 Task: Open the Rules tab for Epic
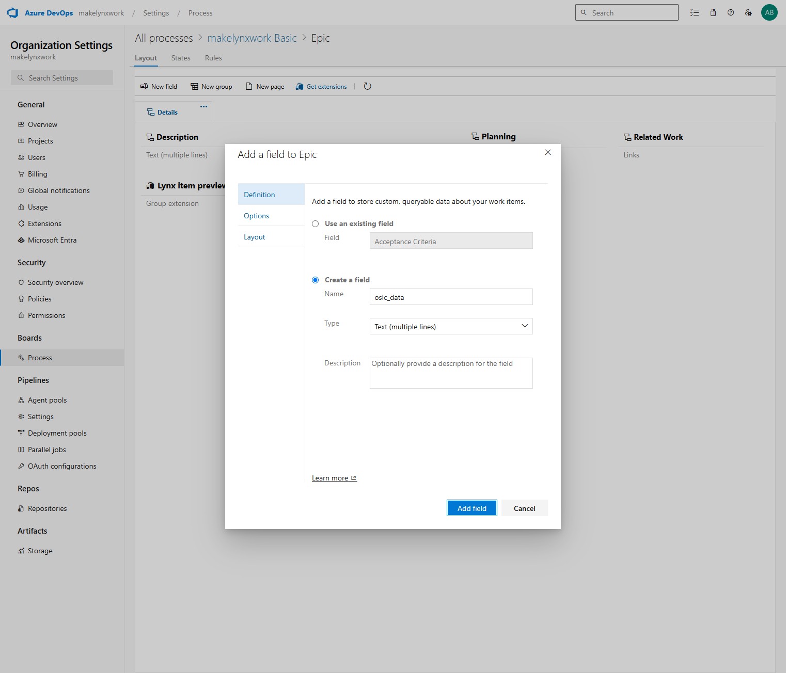pyautogui.click(x=213, y=58)
